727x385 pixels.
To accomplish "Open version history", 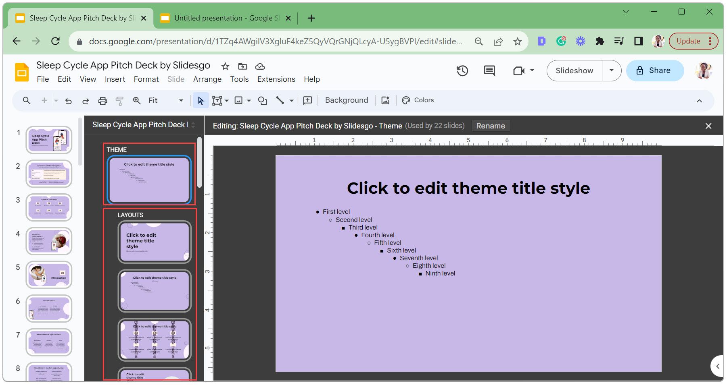I will [462, 70].
